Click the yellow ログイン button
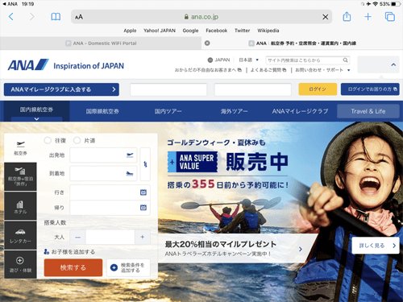The image size is (403, 302). 318,89
